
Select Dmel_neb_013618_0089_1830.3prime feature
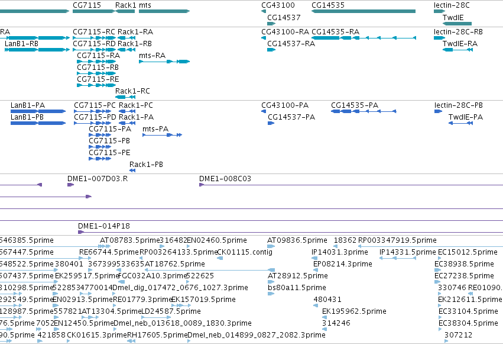[x=183, y=323]
